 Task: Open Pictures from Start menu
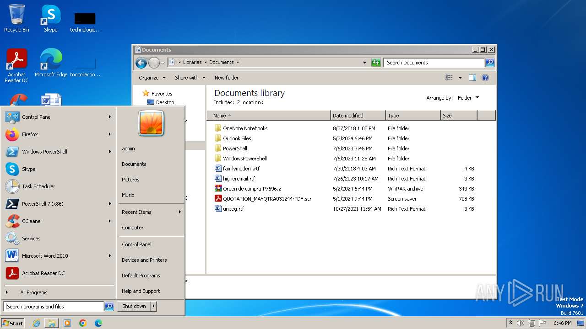[x=130, y=180]
